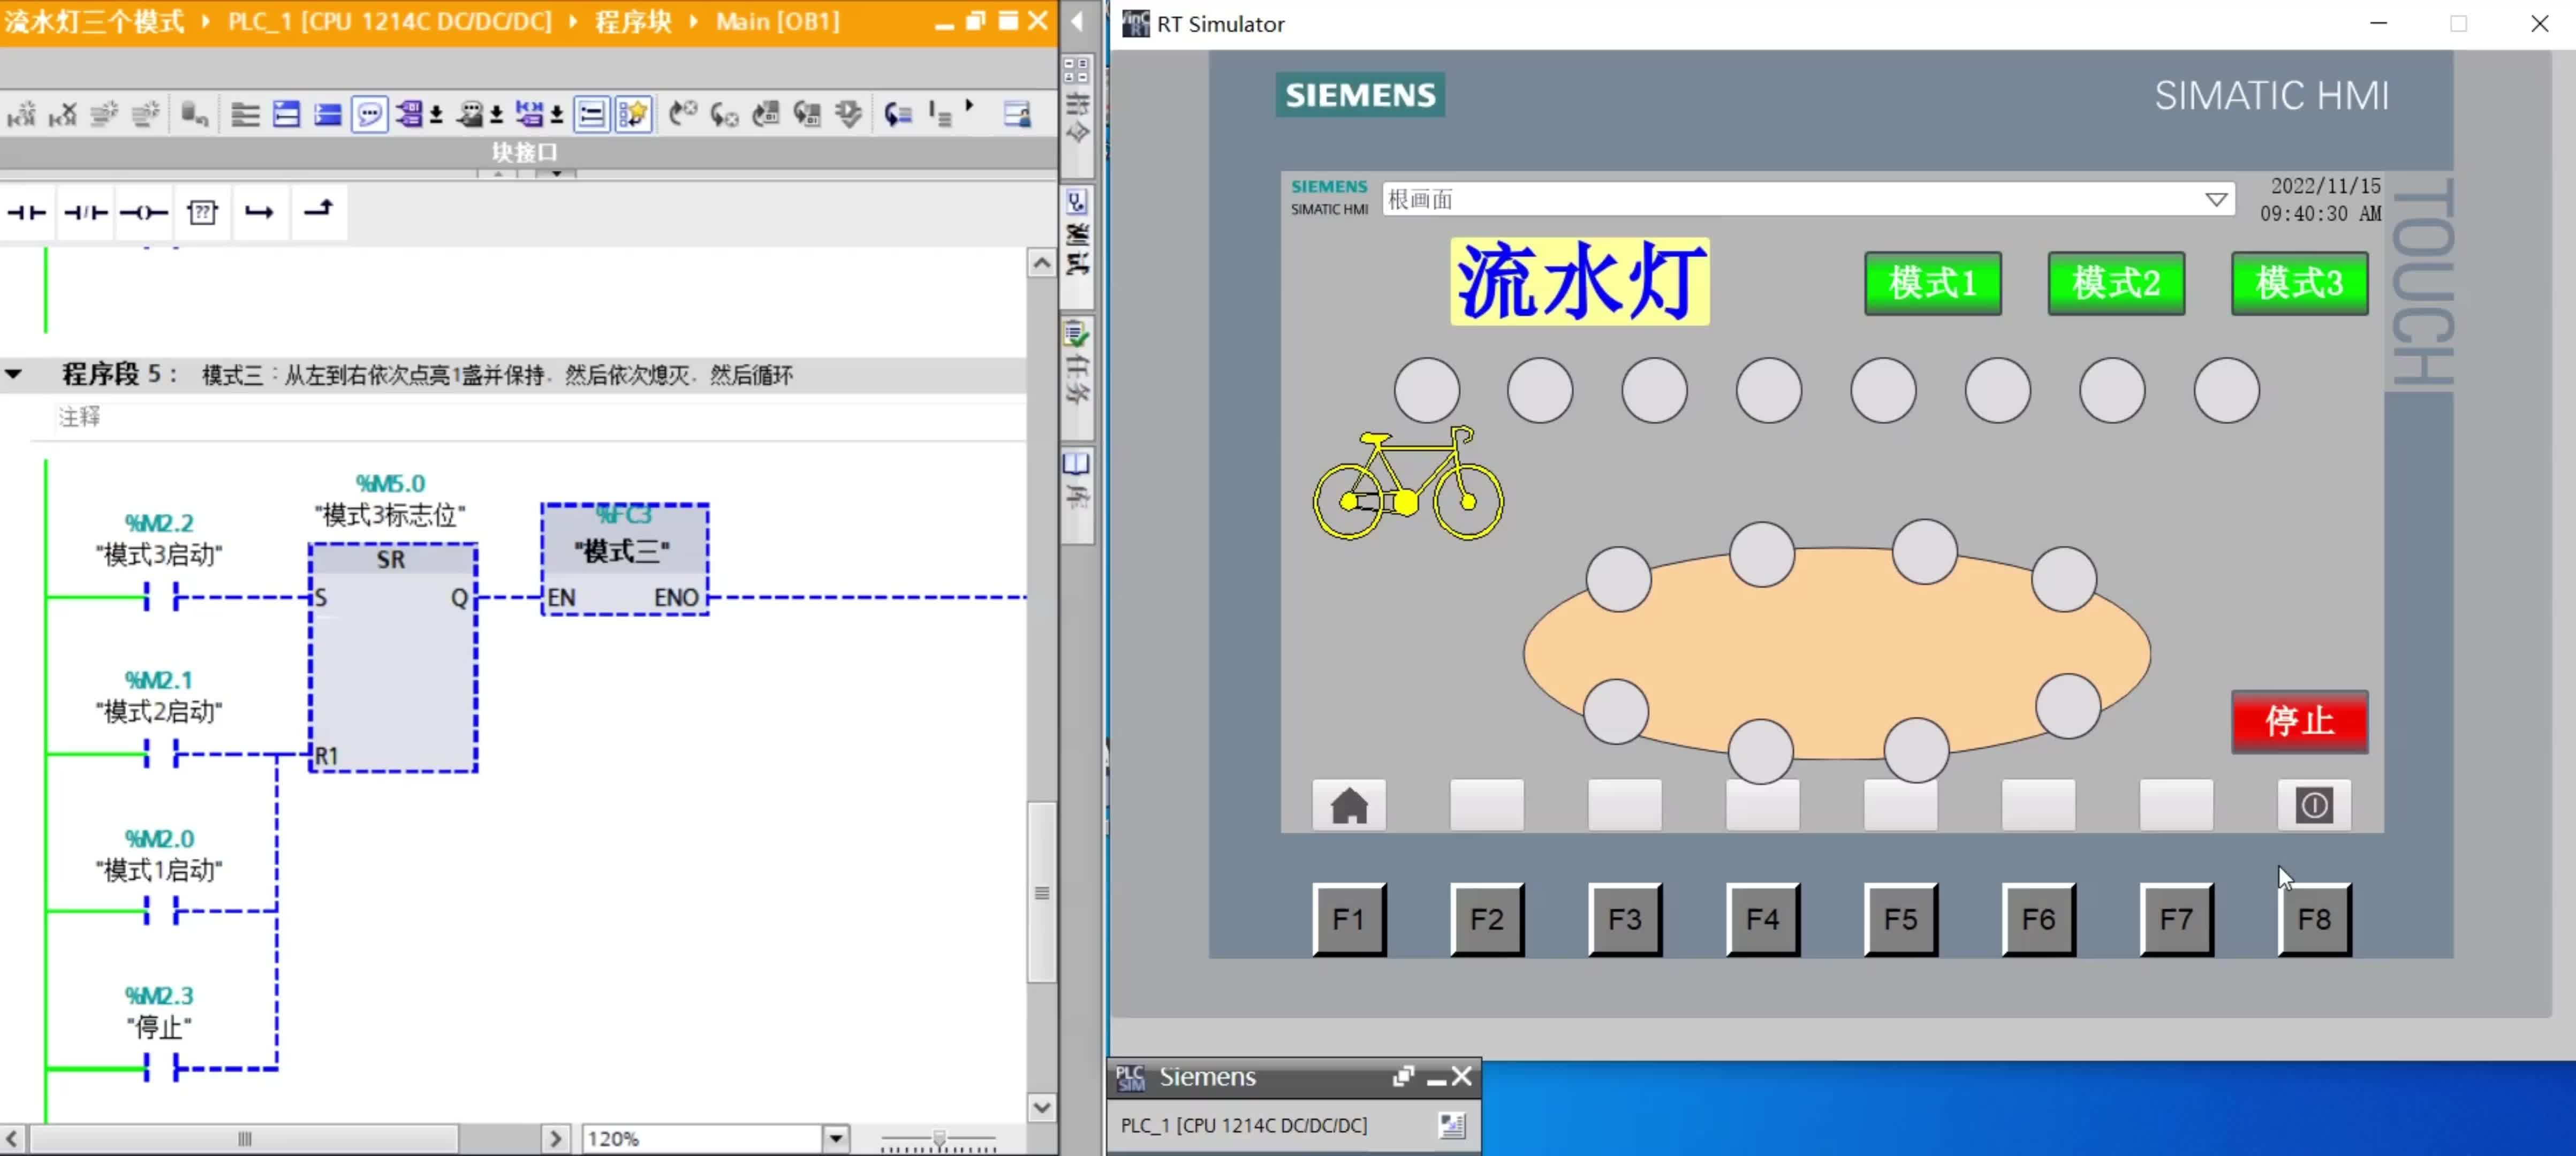Collapse side panel with left arrow
Image resolution: width=2576 pixels, height=1156 pixels.
tap(1077, 21)
